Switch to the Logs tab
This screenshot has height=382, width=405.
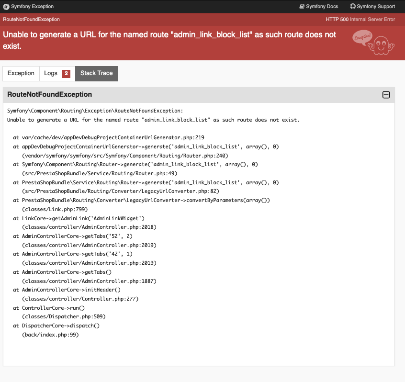(57, 73)
